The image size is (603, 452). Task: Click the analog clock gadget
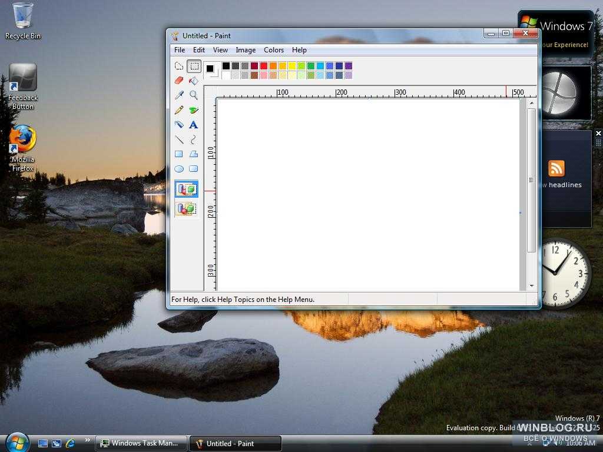click(x=566, y=273)
